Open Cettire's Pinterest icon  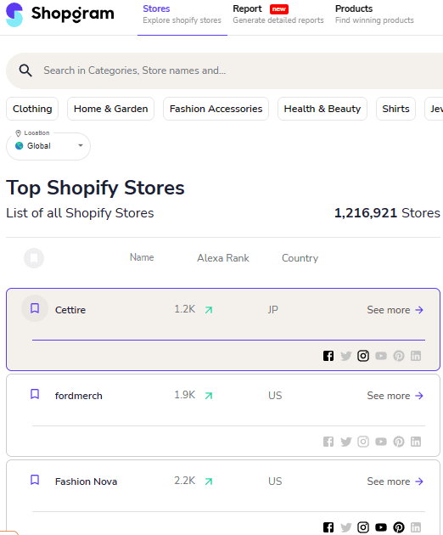pos(399,356)
